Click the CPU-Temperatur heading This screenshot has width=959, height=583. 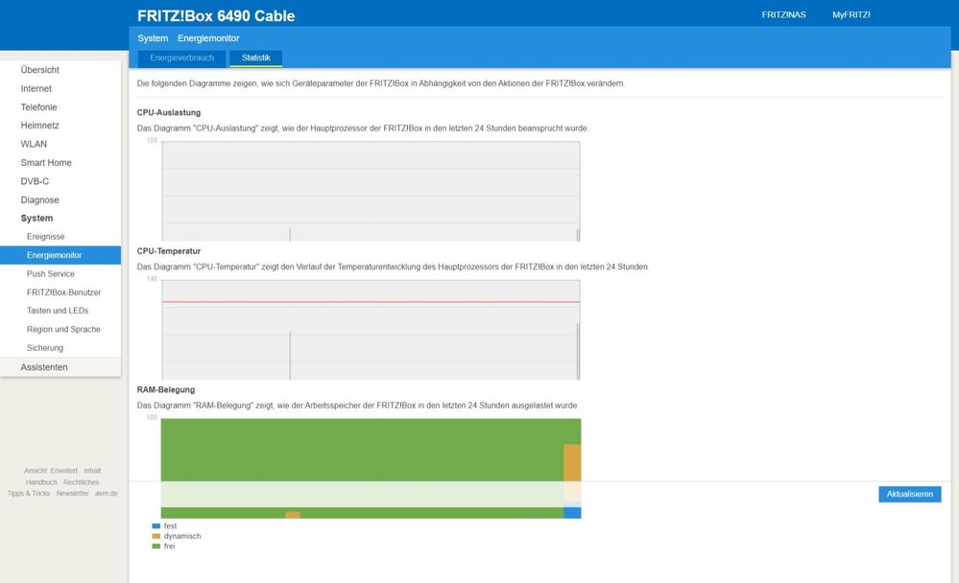coord(169,251)
